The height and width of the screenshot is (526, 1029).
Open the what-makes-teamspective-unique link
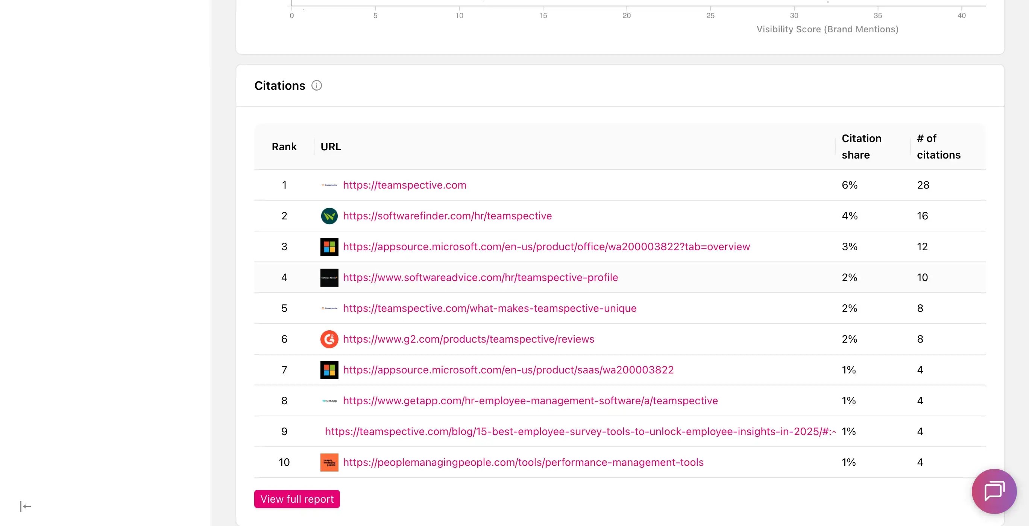[489, 308]
